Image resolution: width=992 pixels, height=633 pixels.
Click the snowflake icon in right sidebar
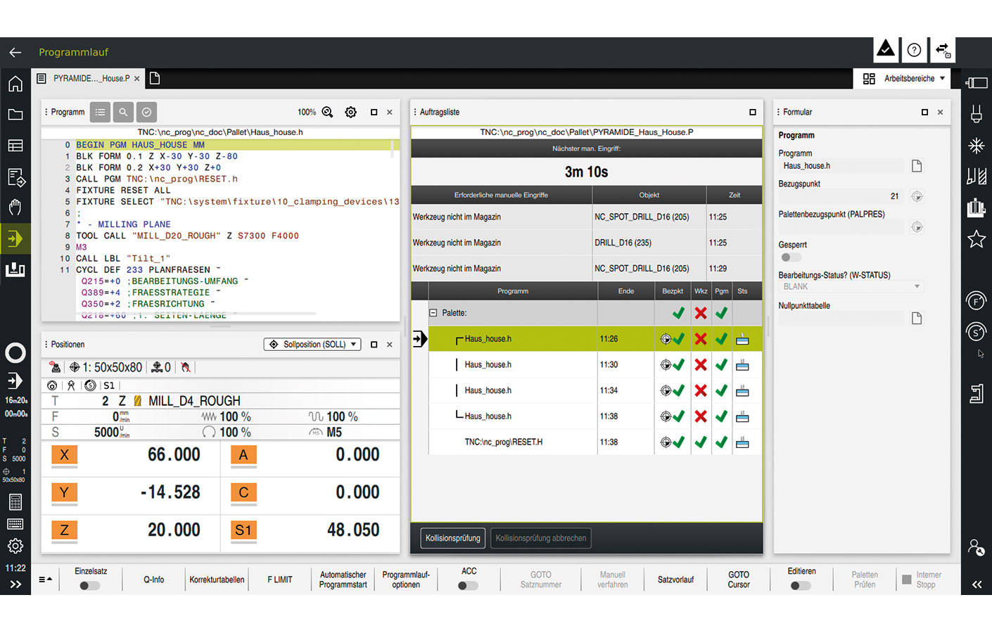tap(977, 146)
